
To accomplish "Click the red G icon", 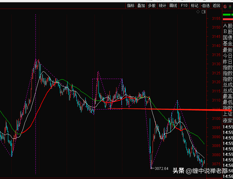I will pyautogui.click(x=225, y=6).
